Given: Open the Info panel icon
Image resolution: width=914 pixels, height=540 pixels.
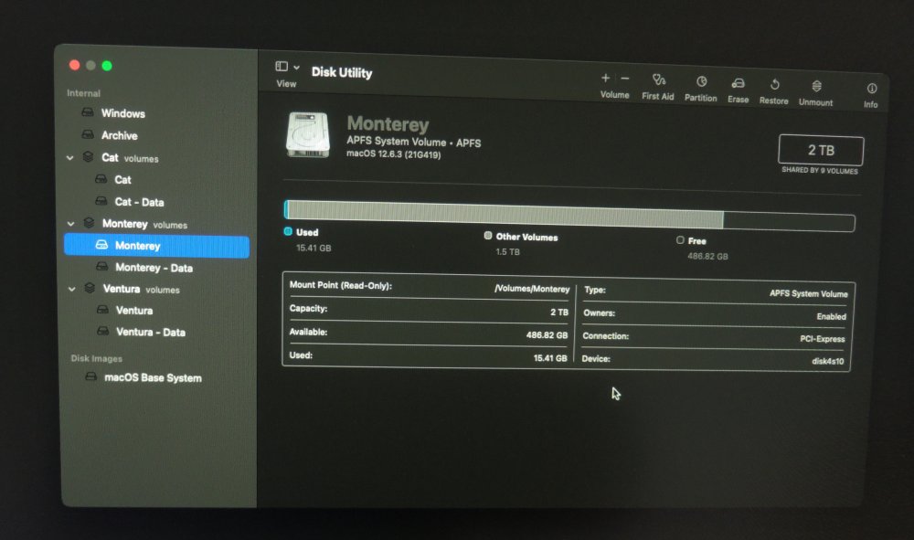Looking at the screenshot, I should [x=871, y=89].
